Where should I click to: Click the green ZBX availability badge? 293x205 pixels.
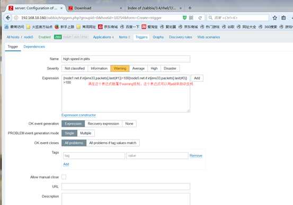(x=58, y=37)
